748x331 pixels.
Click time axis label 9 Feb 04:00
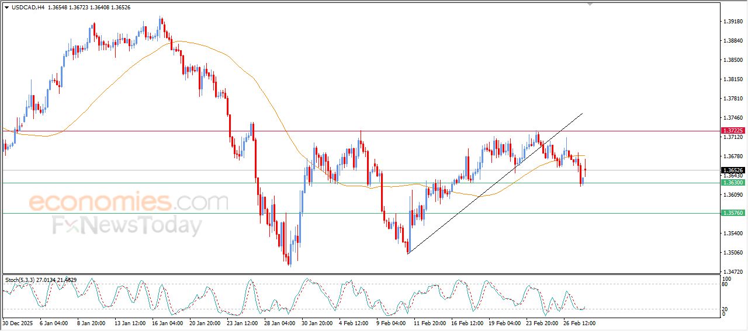tap(392, 323)
